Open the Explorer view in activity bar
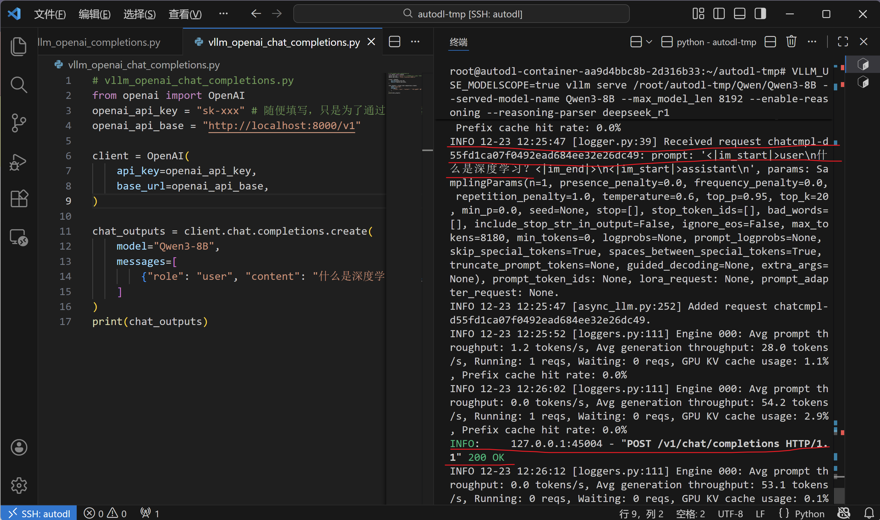Viewport: 880px width, 520px height. (19, 46)
